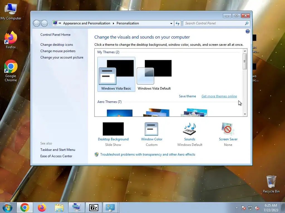Viewport: 285px width, 213px height.
Task: Show hidden tray icons arrow
Action: click(237, 208)
